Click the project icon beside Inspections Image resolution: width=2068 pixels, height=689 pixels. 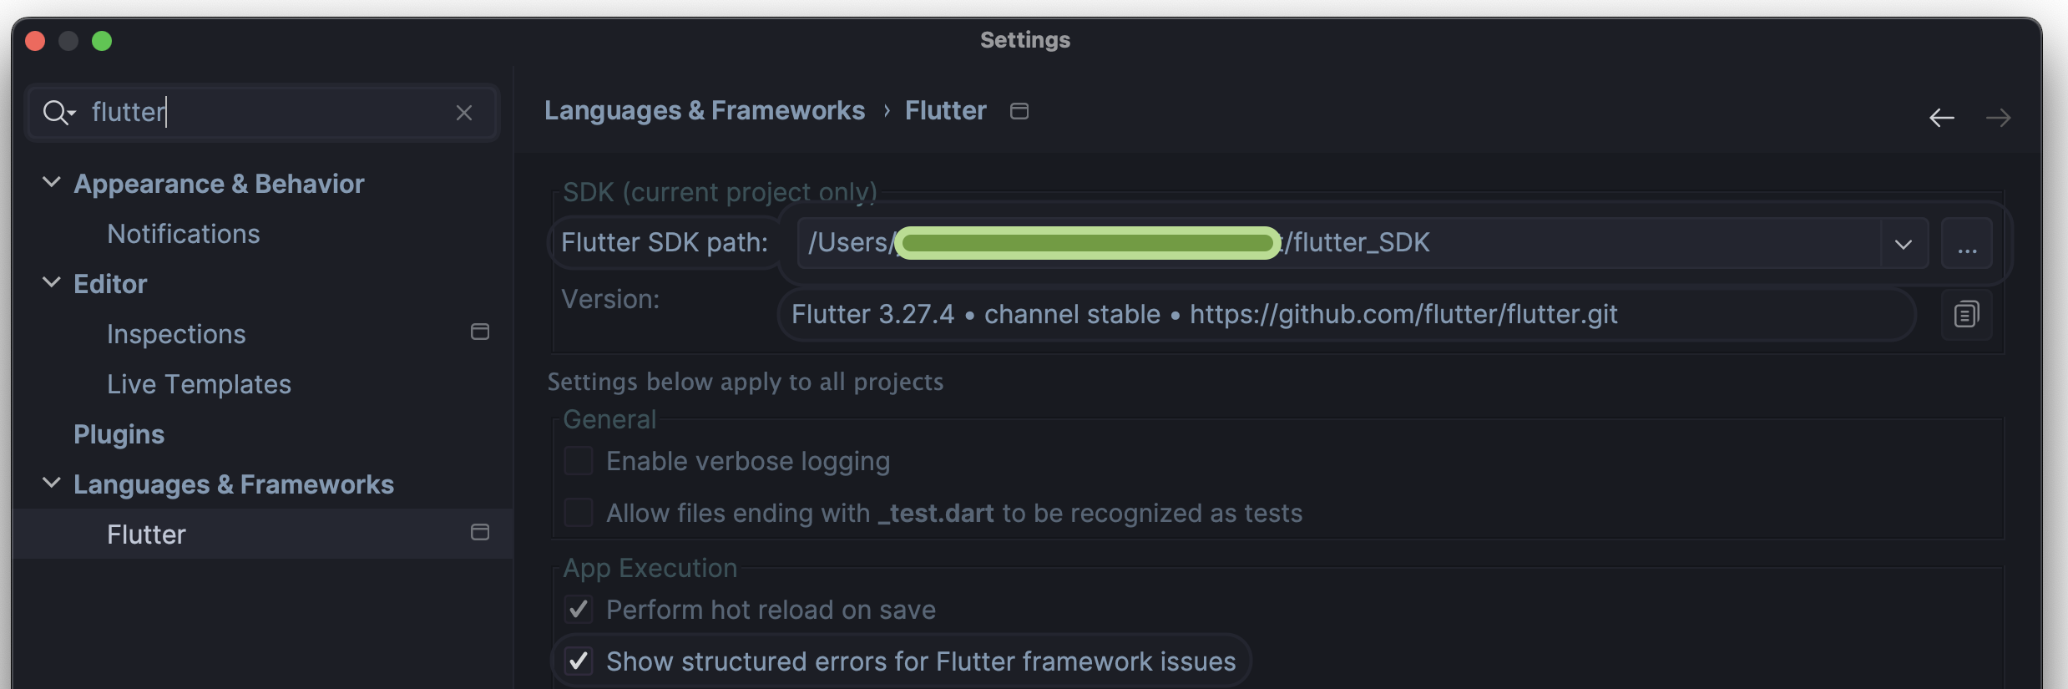[x=480, y=332]
